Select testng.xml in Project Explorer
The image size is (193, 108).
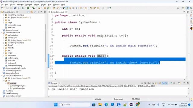pos(12,63)
